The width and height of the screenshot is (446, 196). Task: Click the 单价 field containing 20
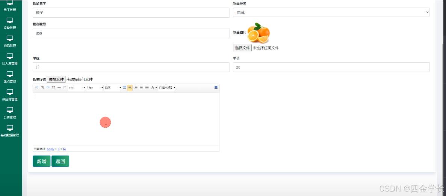[331, 67]
